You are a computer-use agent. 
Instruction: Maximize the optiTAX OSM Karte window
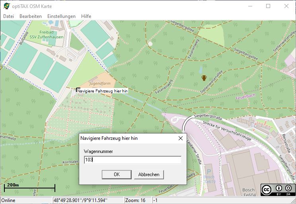[268, 6]
